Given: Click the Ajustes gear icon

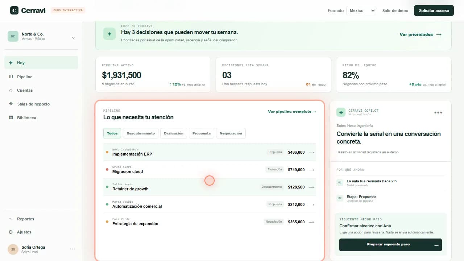Looking at the screenshot, I should click(11, 232).
